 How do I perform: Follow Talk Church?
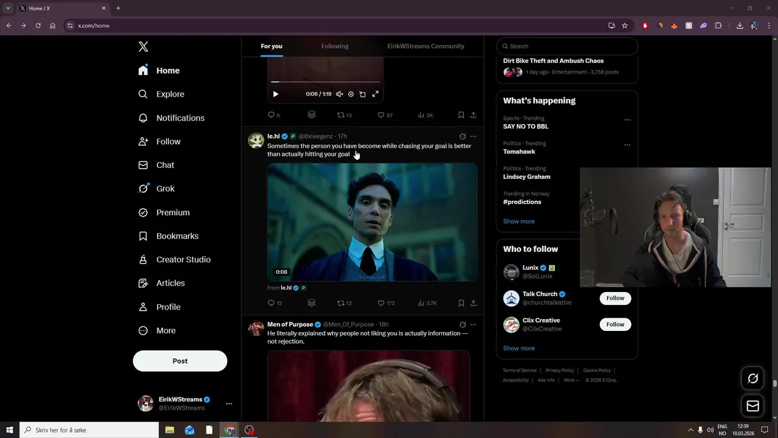(615, 298)
